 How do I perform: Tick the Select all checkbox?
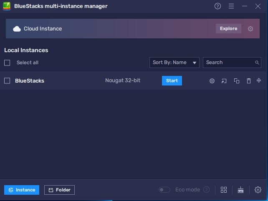[7, 63]
